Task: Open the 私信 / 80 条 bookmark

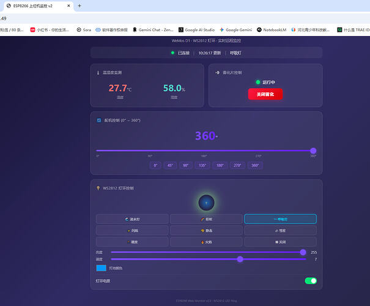Action: (x=12, y=30)
